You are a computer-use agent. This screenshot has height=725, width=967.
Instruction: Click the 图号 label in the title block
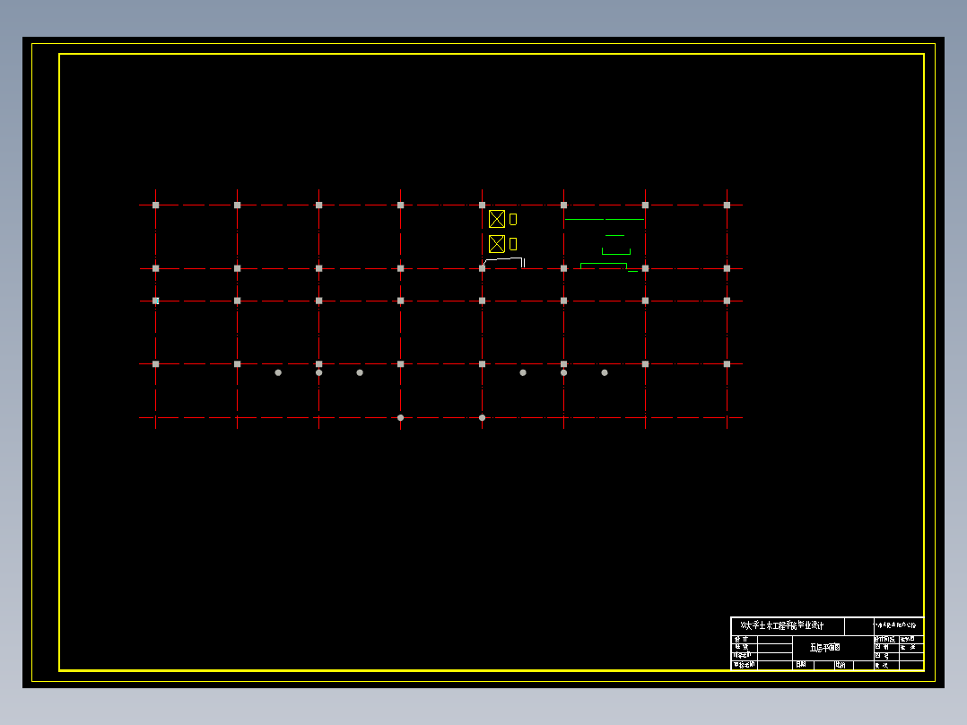(x=882, y=656)
